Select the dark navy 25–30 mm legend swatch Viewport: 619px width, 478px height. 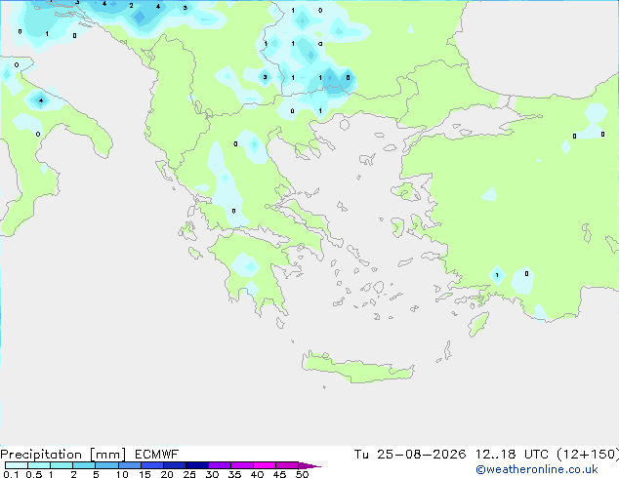click(x=197, y=465)
